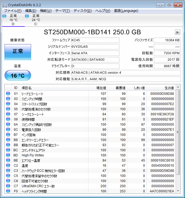Select the C: drive tab at 24 °C
Screen dimensions: 185x198
[x=36, y=20]
